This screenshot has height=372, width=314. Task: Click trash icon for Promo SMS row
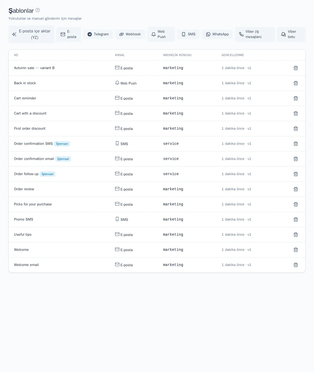[296, 219]
